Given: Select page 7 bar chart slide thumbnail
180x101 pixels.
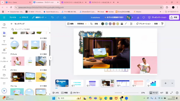Looking at the screenshot, I should point(153,83).
